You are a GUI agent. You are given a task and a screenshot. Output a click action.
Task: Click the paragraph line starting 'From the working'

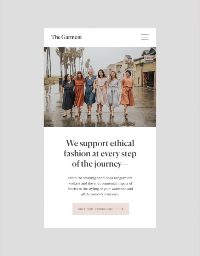(100, 178)
